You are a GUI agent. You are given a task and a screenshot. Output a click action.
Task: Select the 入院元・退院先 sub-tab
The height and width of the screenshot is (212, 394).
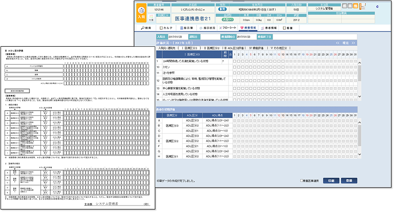[x=167, y=48]
